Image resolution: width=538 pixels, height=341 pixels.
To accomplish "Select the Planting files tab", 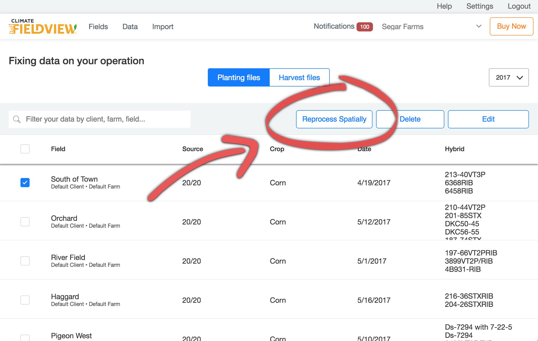I will (x=238, y=77).
